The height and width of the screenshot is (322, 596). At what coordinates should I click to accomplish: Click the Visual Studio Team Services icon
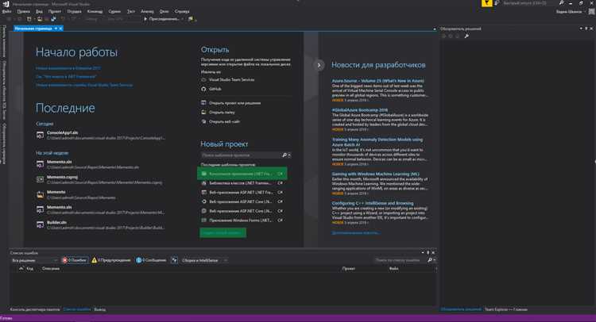(x=204, y=80)
